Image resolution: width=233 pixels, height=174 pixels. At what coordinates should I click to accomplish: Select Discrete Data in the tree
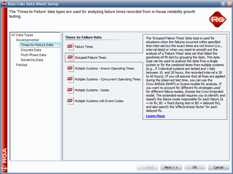(31, 50)
